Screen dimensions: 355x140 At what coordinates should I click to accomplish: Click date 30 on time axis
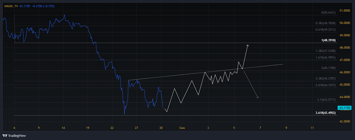[161, 128]
